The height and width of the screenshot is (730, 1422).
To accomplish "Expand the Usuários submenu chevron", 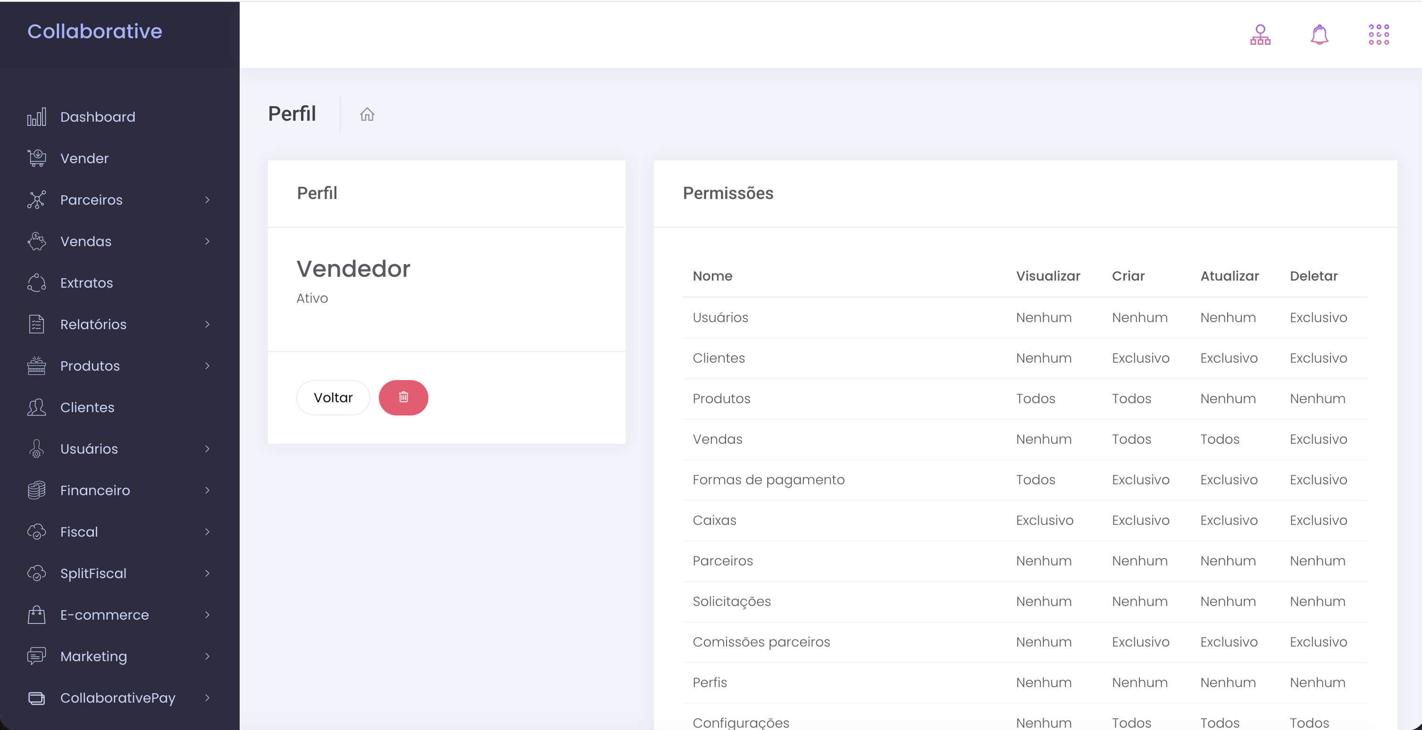I will 207,448.
